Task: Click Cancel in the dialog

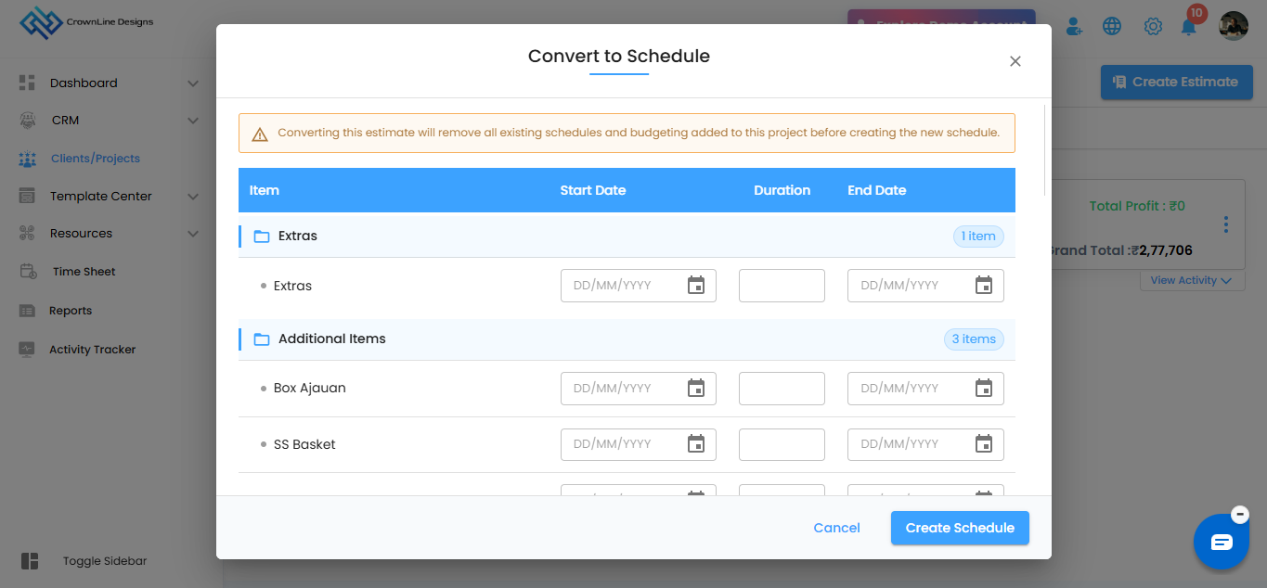Action: point(836,528)
